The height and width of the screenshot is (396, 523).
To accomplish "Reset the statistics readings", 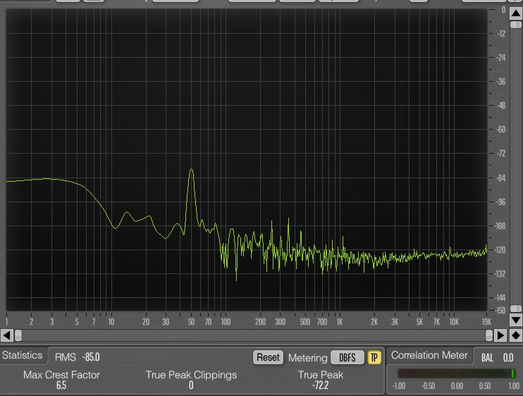I will 268,357.
